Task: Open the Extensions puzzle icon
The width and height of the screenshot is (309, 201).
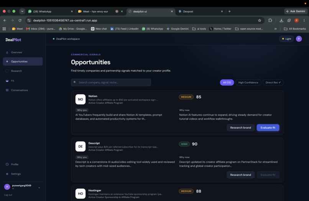Action: [x=270, y=20]
